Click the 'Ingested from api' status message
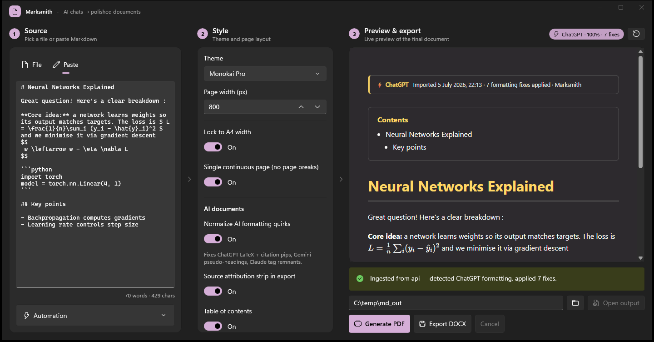Image resolution: width=654 pixels, height=342 pixels. point(463,278)
